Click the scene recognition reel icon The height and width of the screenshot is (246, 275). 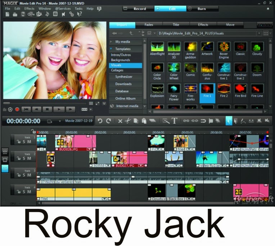(10, 110)
